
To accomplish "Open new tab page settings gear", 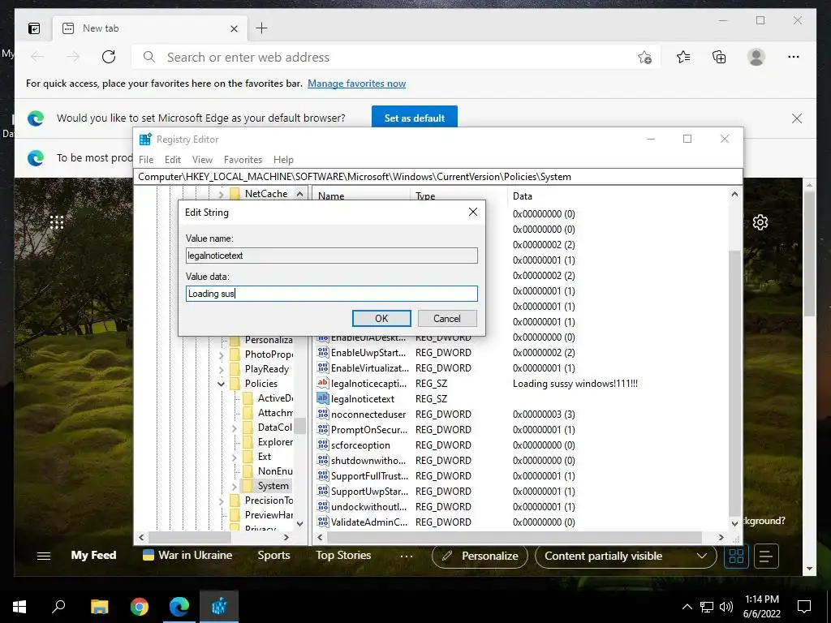I will click(x=760, y=222).
